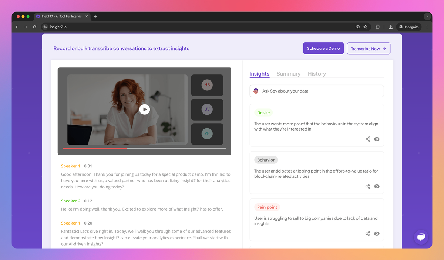Click the browser forward arrow

click(x=26, y=27)
